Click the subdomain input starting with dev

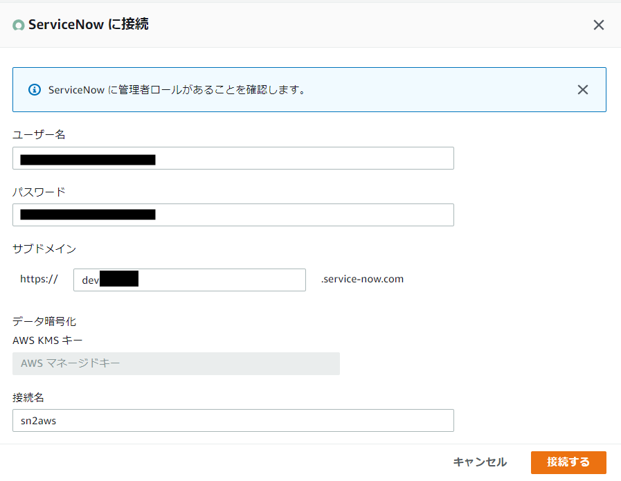coord(189,280)
